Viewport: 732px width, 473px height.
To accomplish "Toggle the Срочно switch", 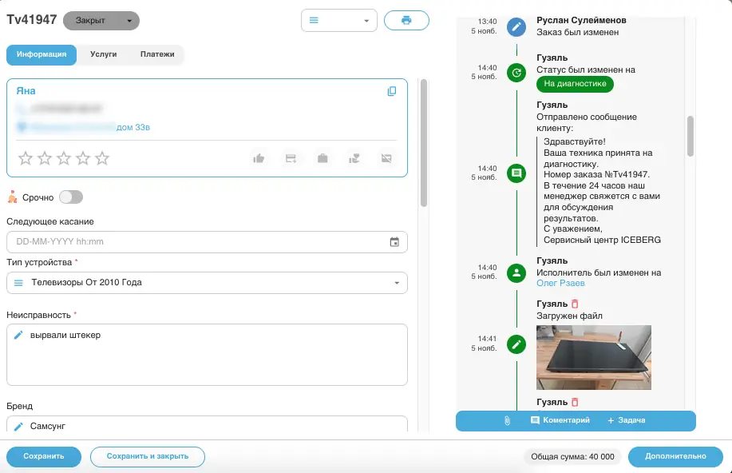I will 71,197.
